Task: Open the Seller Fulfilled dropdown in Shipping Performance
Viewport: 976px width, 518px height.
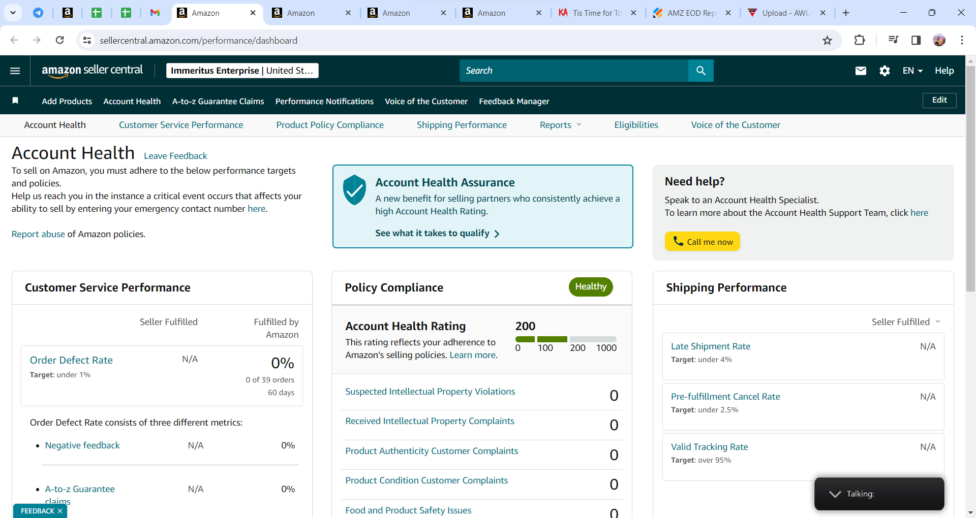Action: click(906, 322)
